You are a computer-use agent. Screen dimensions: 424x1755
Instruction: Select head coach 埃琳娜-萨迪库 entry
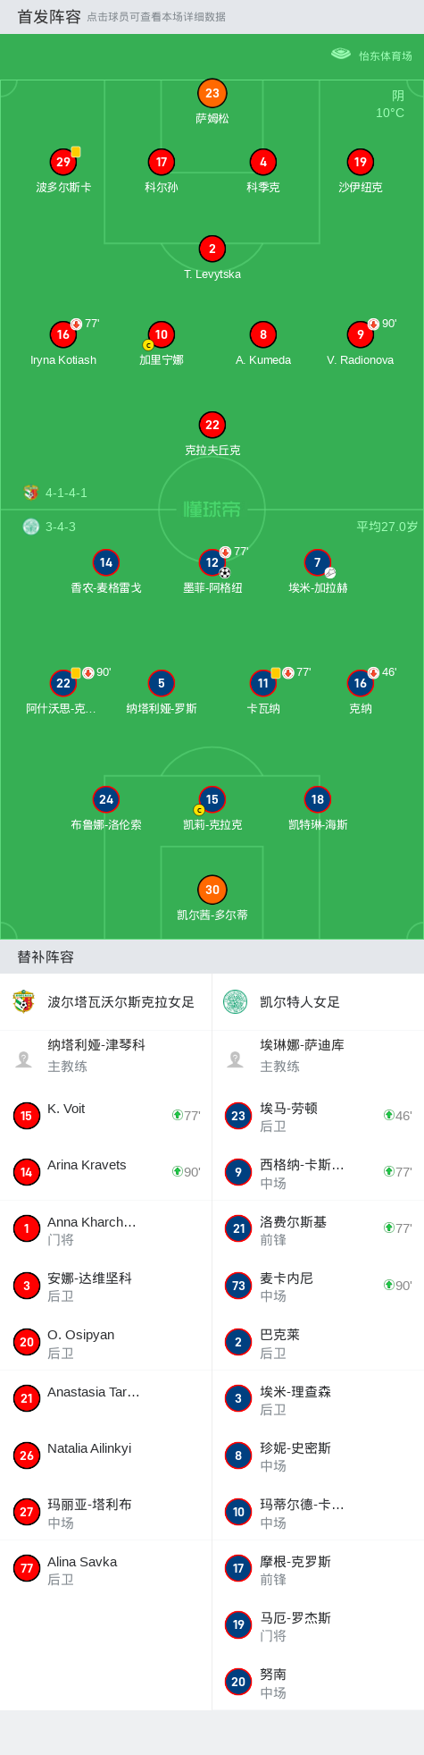(318, 1059)
